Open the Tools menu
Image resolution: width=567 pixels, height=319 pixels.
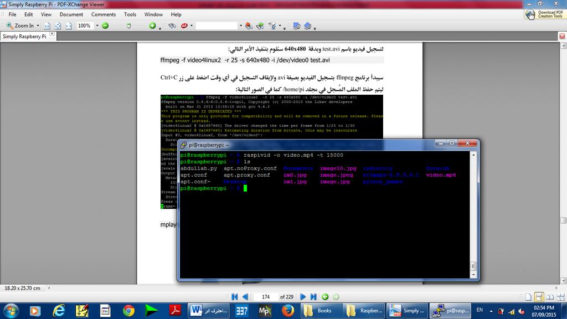[x=130, y=14]
